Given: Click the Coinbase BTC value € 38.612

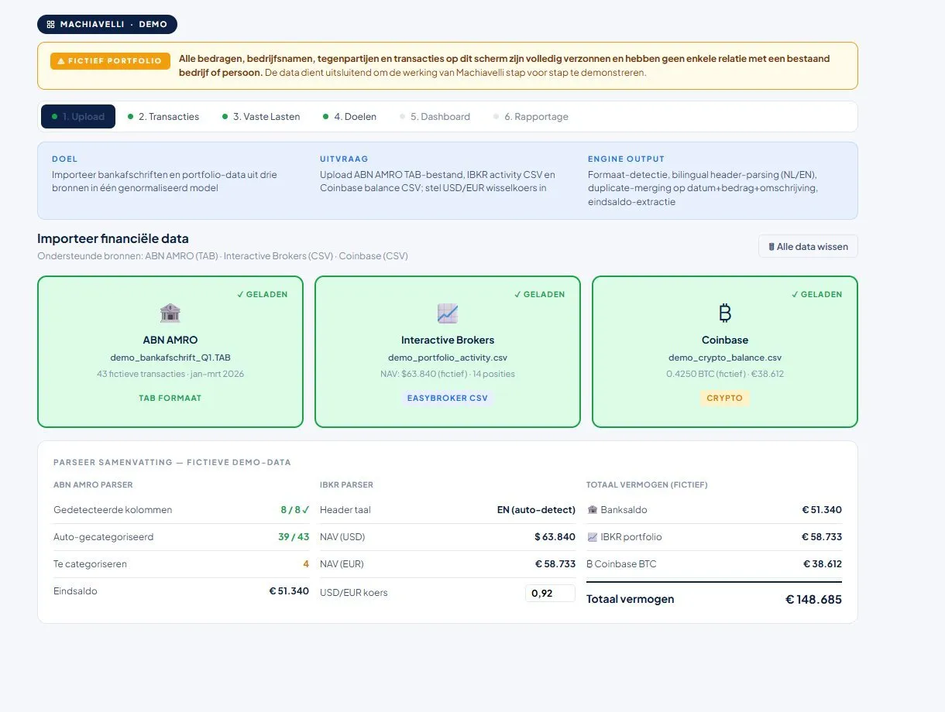Looking at the screenshot, I should coord(823,564).
